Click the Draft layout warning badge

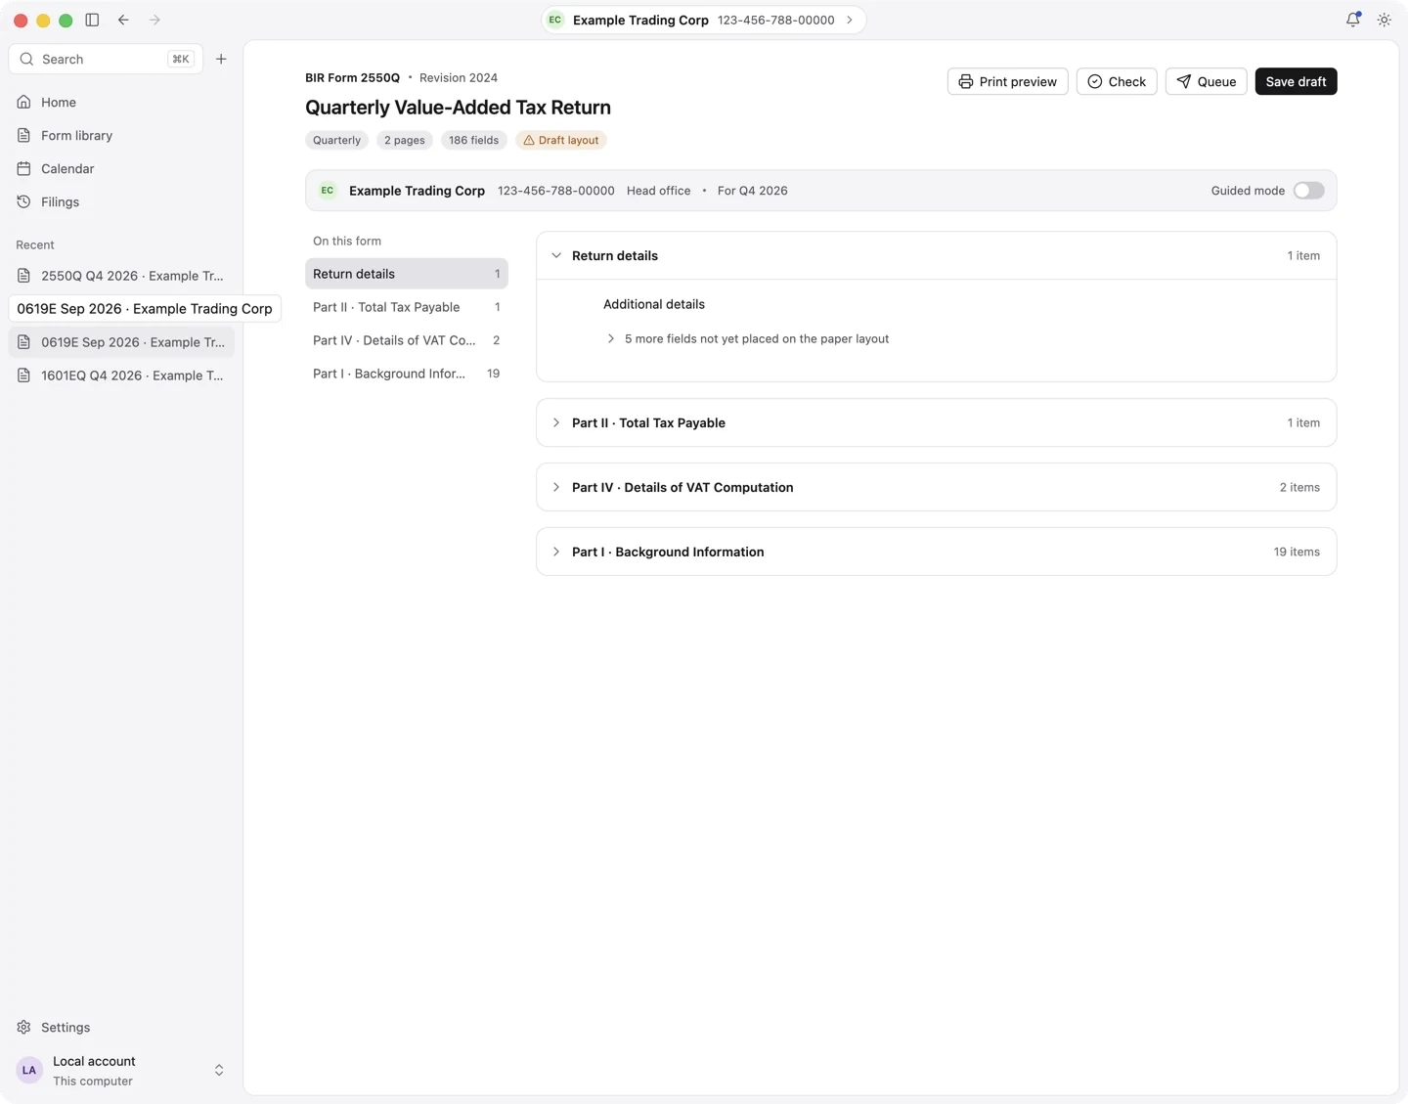point(561,140)
